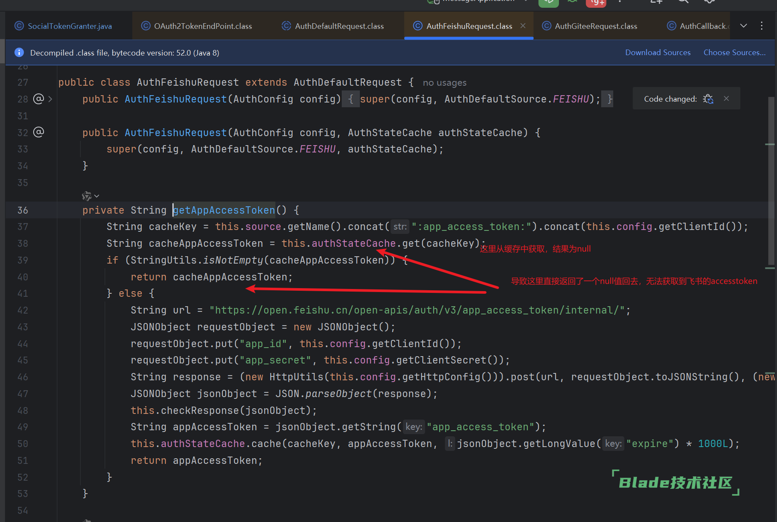Screen dimensions: 777x522
Task: Click return appAccessToken on line 51
Action: click(197, 460)
